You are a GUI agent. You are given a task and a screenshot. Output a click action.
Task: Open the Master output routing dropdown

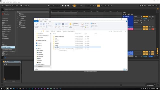138,22
